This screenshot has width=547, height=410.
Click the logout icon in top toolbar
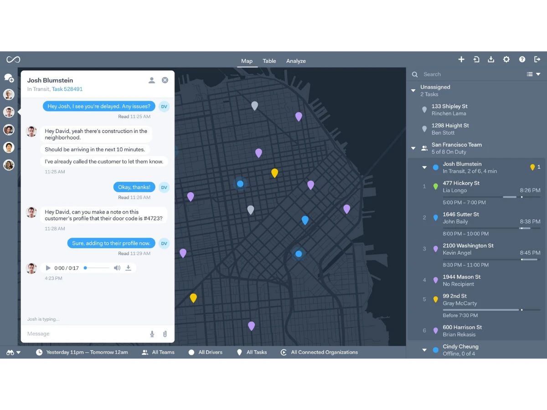point(537,59)
